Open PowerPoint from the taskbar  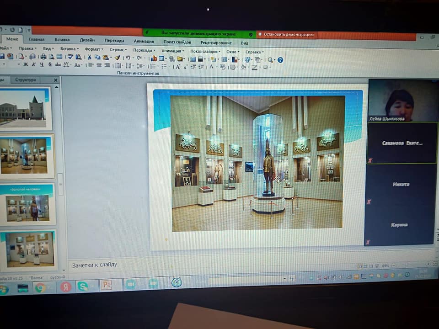(106, 286)
